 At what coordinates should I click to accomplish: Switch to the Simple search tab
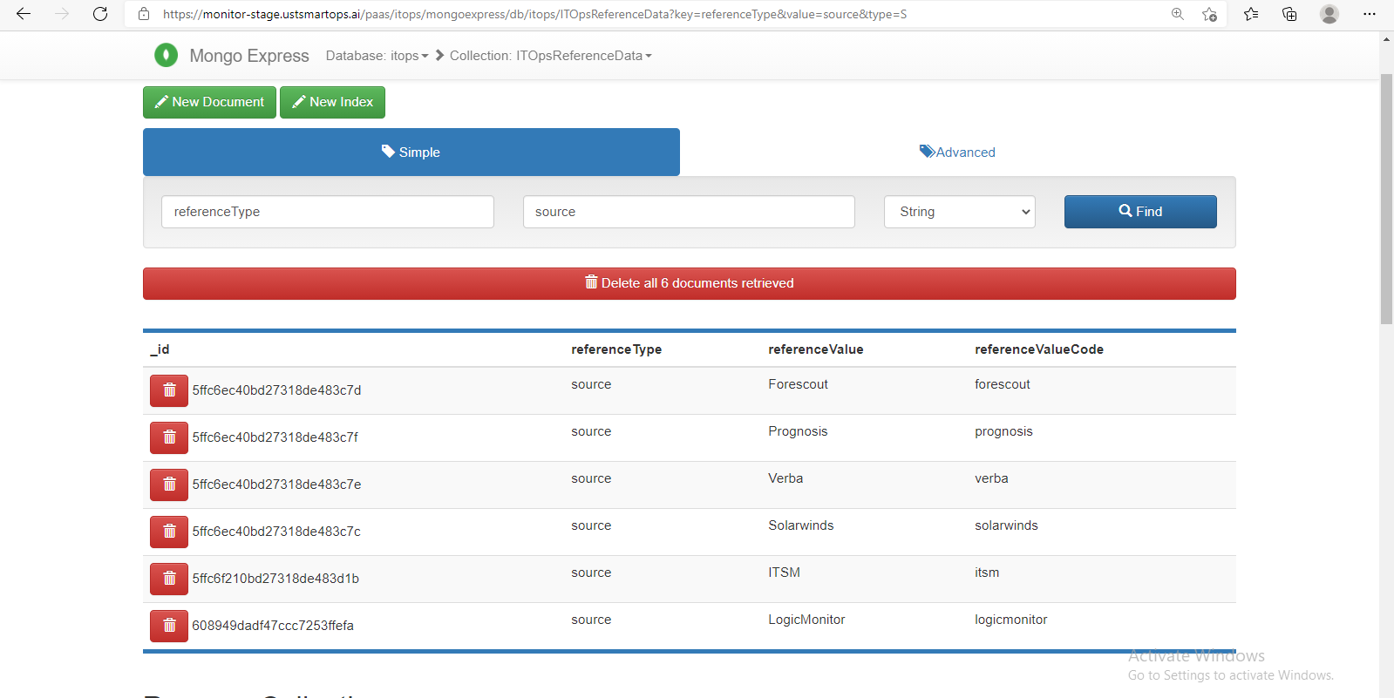coord(411,152)
